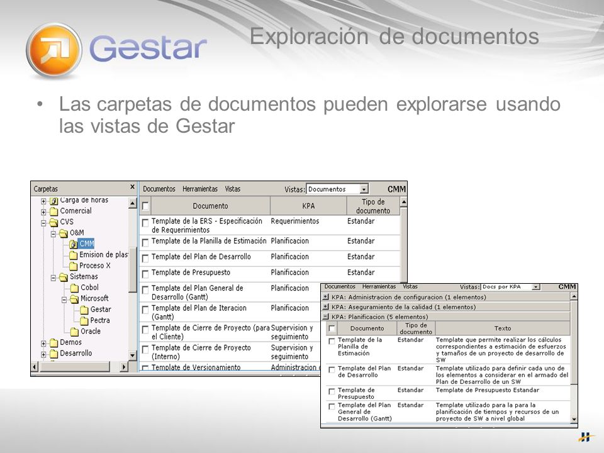Open Vistas menu beside the Carpetas panel

[233, 189]
